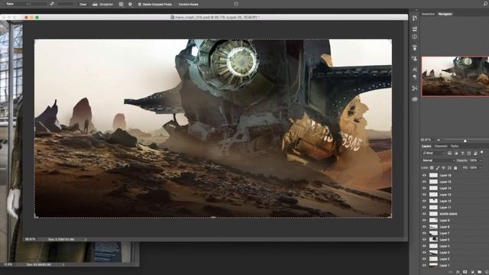Add a layer mask
The width and height of the screenshot is (489, 275).
point(465,272)
